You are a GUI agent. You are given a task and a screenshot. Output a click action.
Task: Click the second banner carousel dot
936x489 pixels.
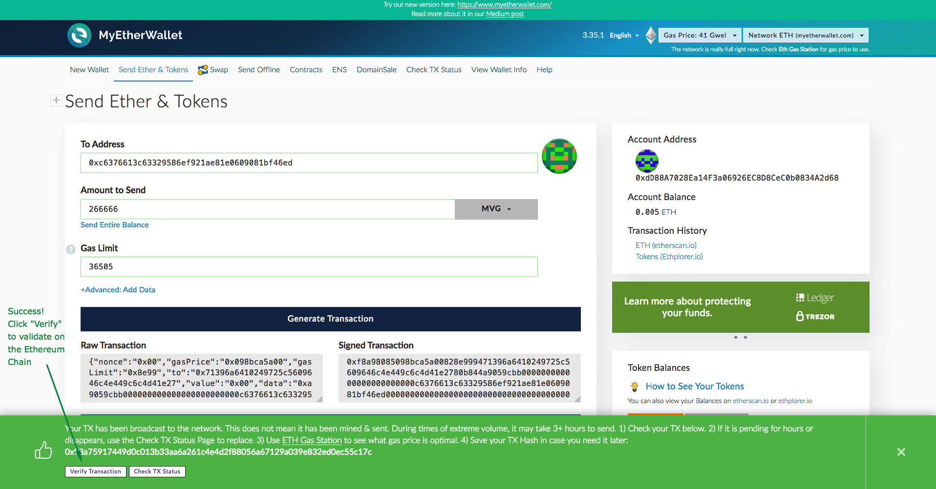click(745, 338)
